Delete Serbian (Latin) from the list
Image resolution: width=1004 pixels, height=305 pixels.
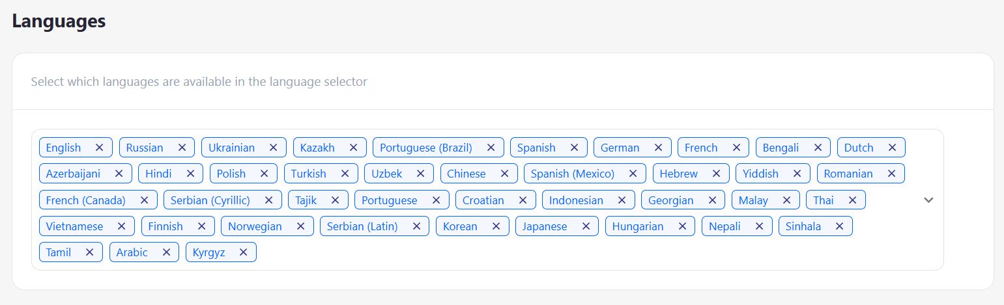(x=416, y=226)
